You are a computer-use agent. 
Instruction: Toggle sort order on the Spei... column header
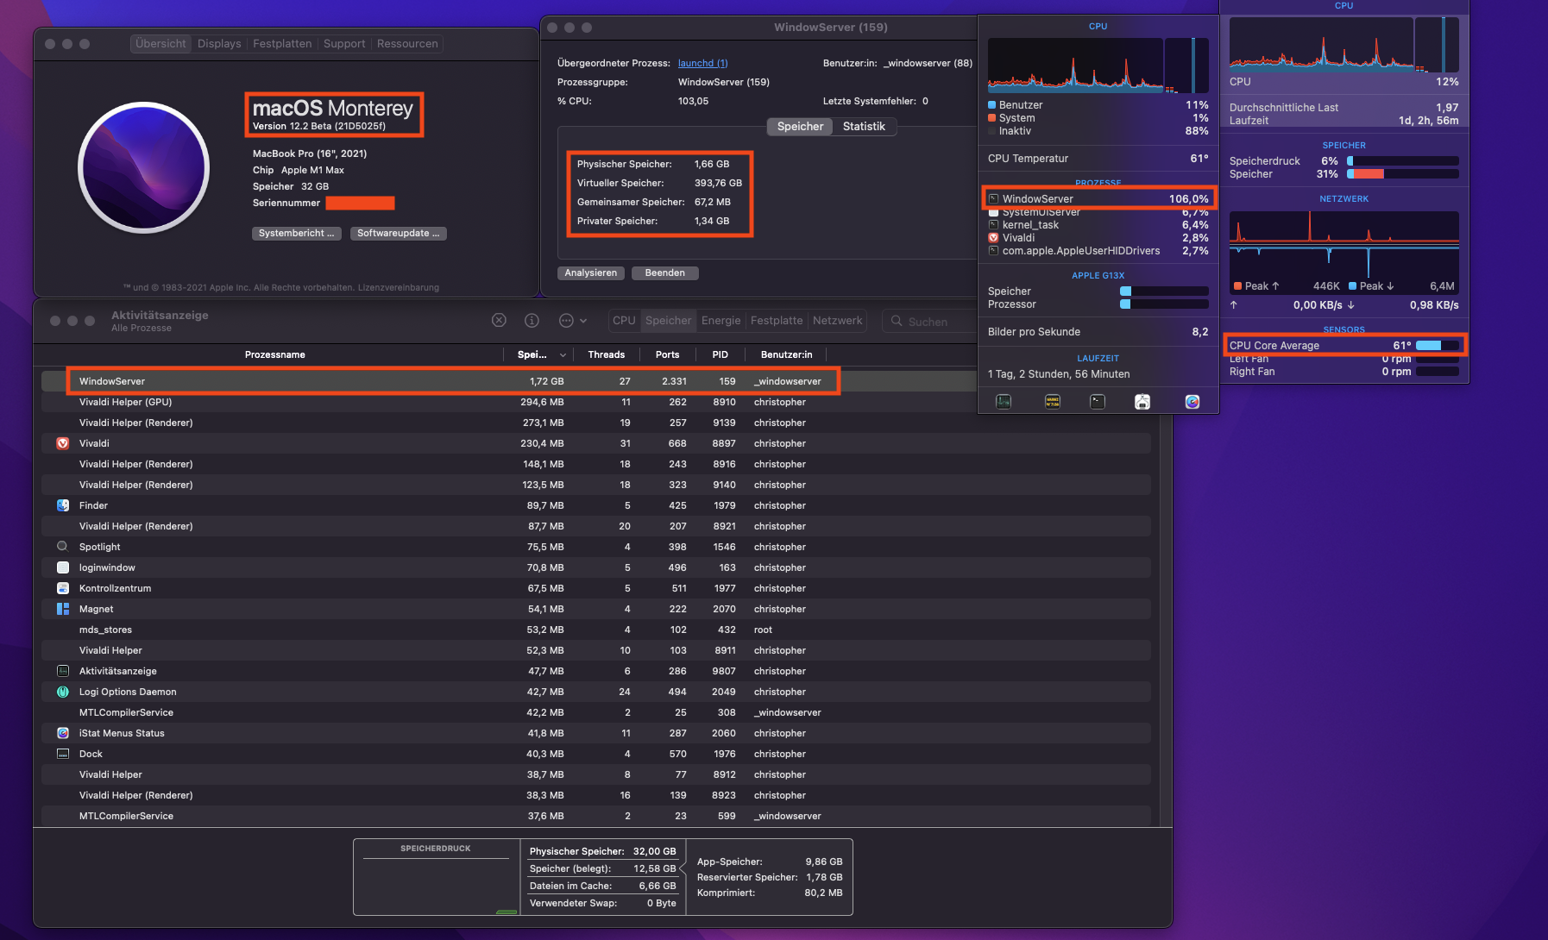coord(541,354)
